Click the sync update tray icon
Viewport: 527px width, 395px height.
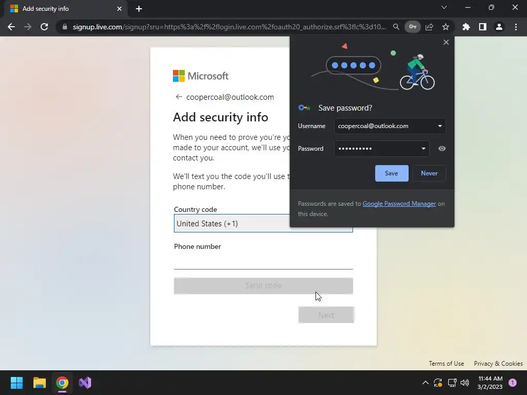click(x=438, y=383)
